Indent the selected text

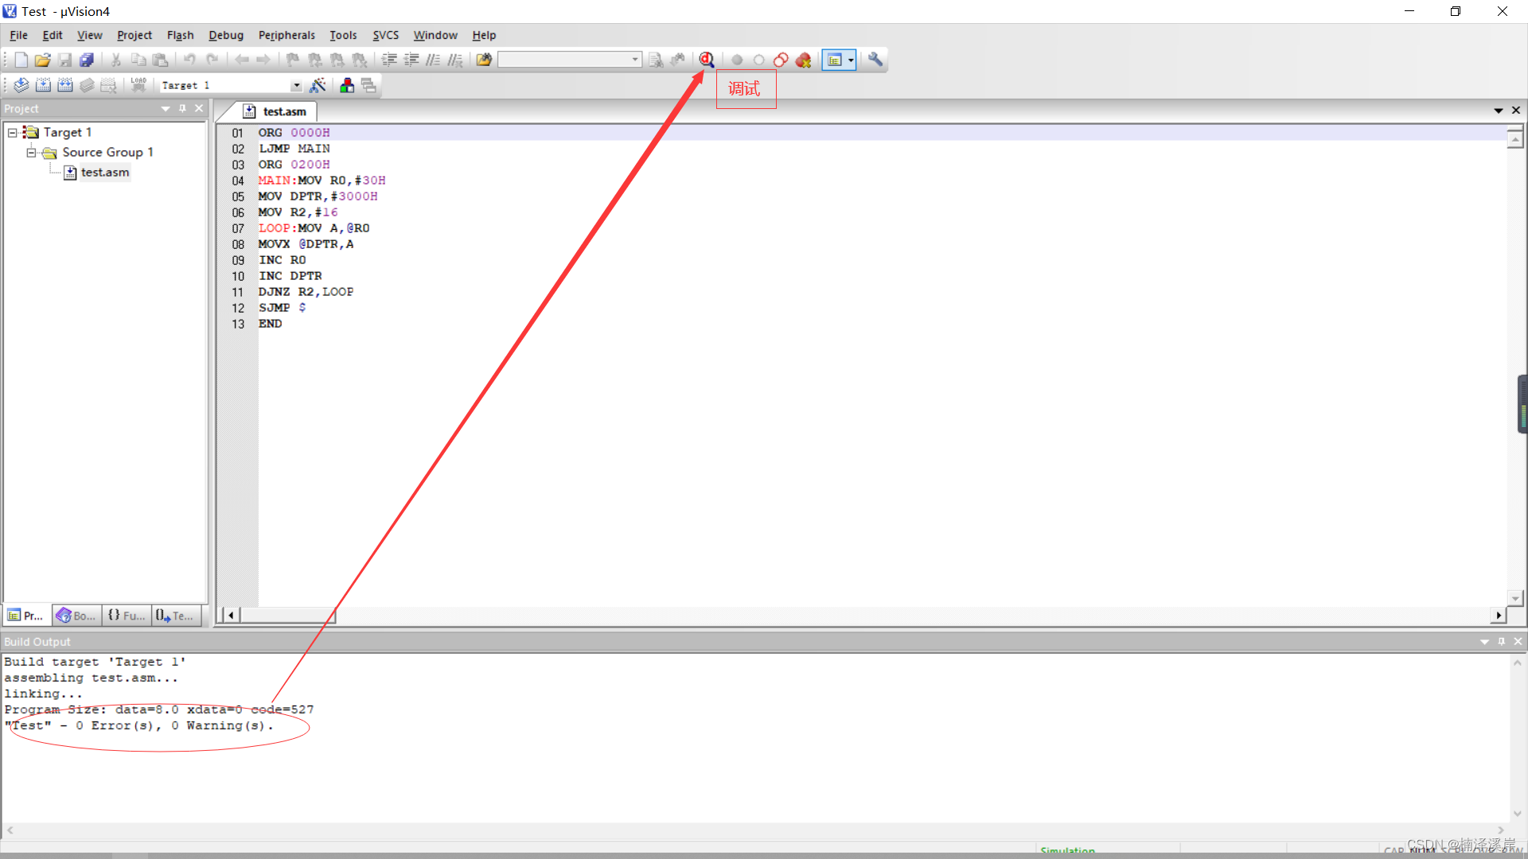pyautogui.click(x=389, y=60)
